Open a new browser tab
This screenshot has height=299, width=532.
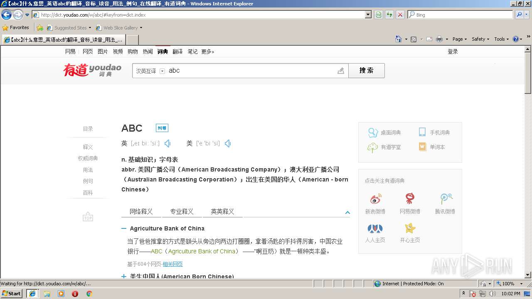(132, 40)
